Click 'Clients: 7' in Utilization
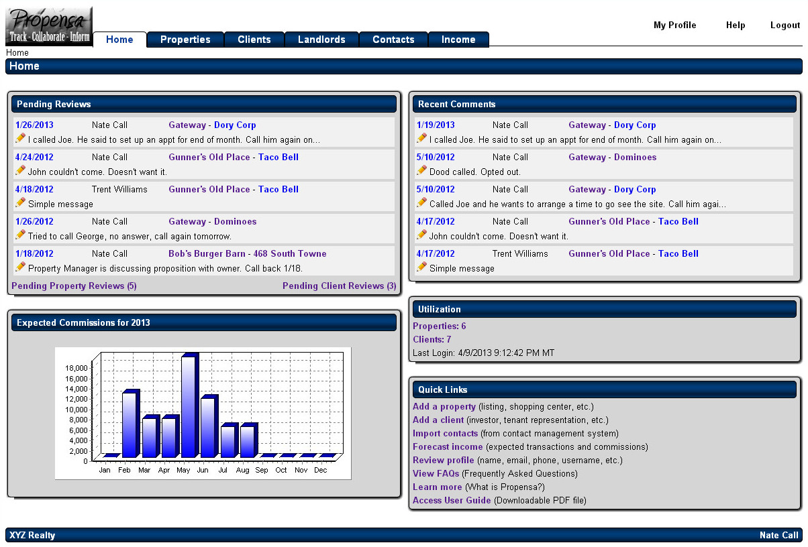This screenshot has height=547, width=808. click(432, 340)
